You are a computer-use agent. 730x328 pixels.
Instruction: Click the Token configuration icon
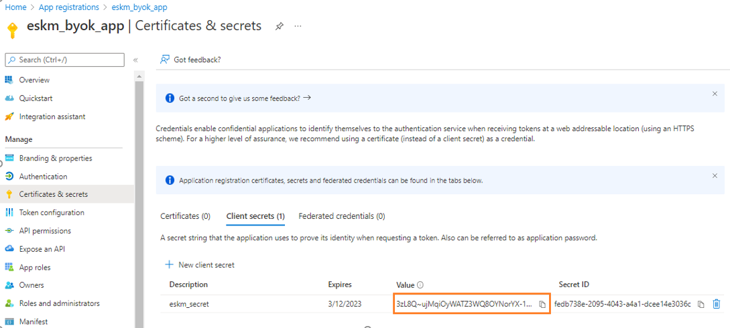(x=9, y=212)
